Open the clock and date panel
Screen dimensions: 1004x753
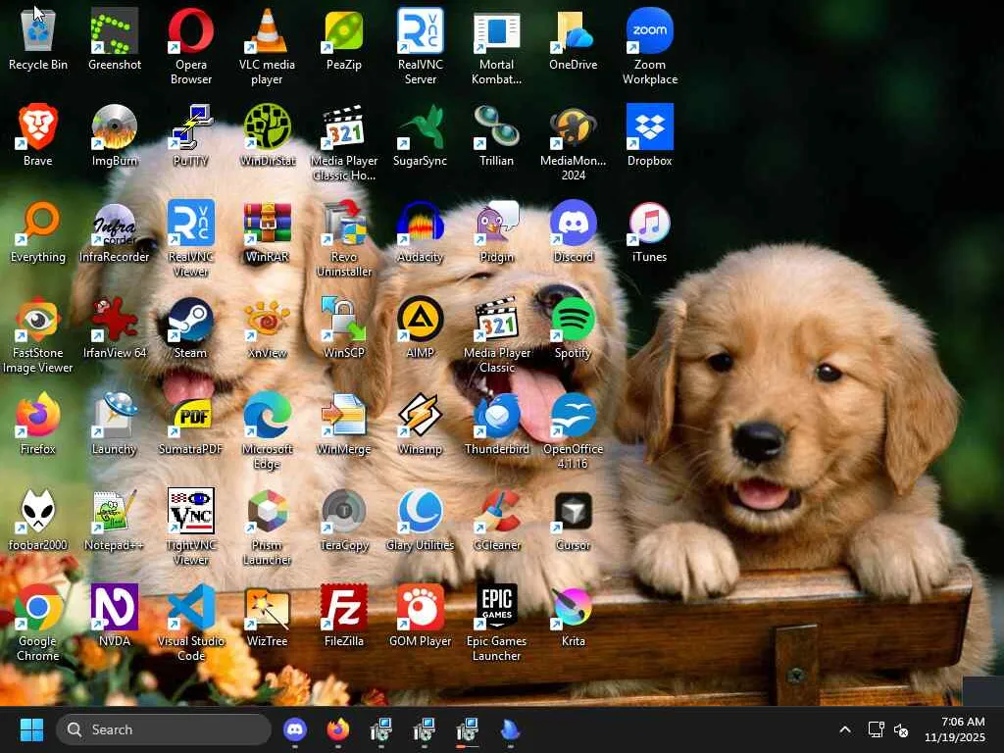point(954,729)
